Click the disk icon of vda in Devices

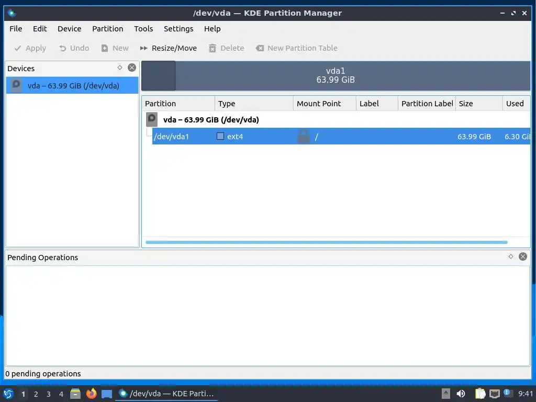point(16,85)
